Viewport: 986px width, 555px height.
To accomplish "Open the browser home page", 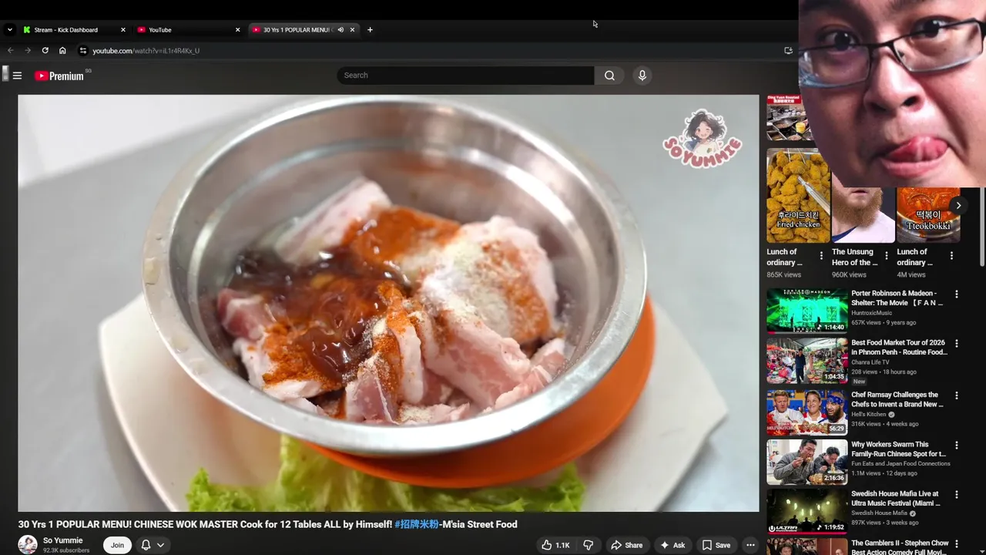I will 62,51.
